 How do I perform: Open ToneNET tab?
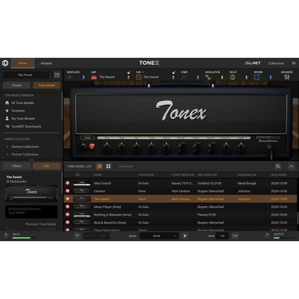pyautogui.click(x=253, y=63)
